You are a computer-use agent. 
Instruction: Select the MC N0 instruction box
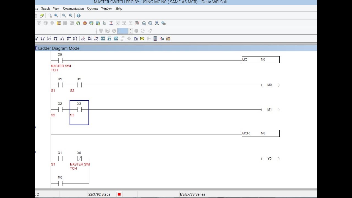[261, 60]
